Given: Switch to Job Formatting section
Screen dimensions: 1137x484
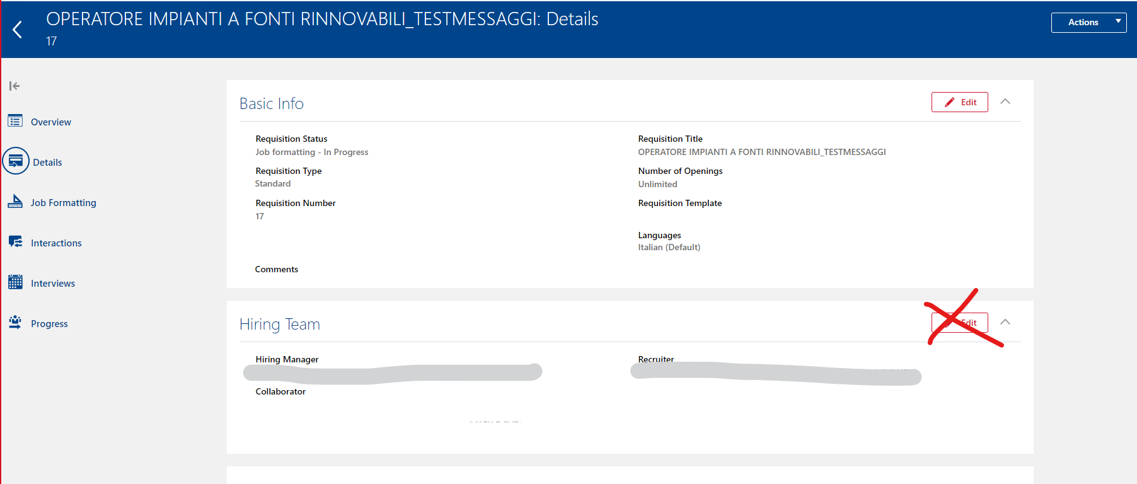Looking at the screenshot, I should tap(64, 203).
